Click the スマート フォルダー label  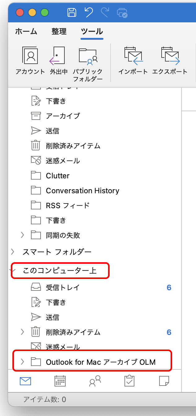(57, 252)
